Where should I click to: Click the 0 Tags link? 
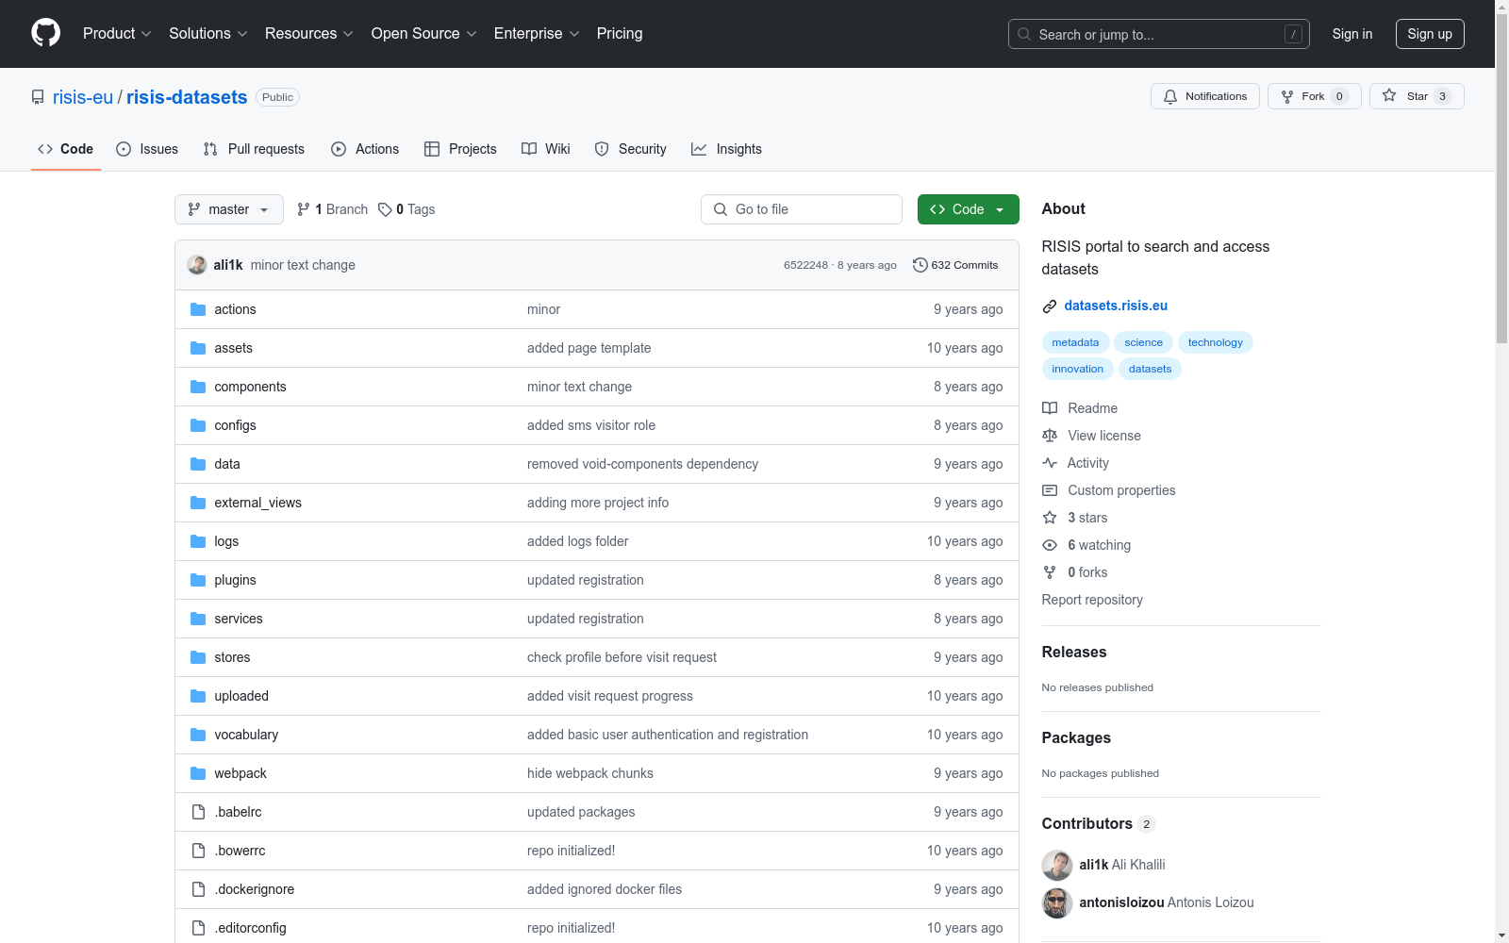point(406,209)
